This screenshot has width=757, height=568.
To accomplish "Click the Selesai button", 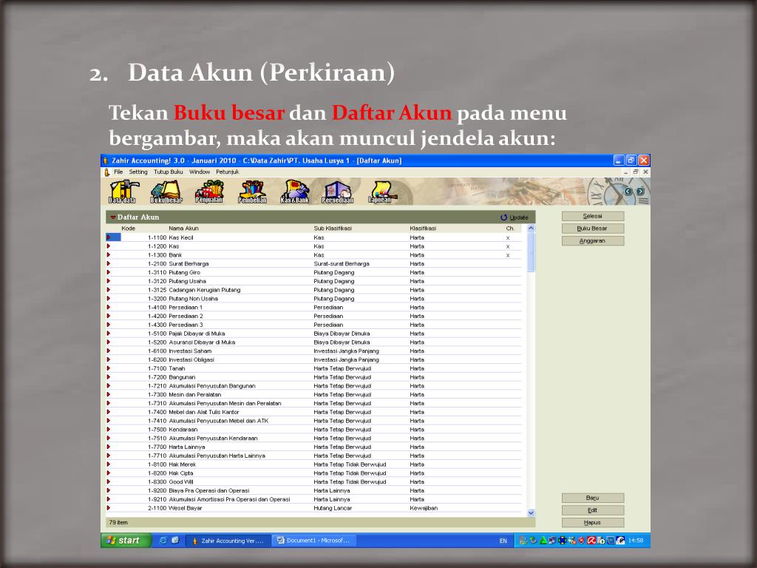I will pos(593,217).
